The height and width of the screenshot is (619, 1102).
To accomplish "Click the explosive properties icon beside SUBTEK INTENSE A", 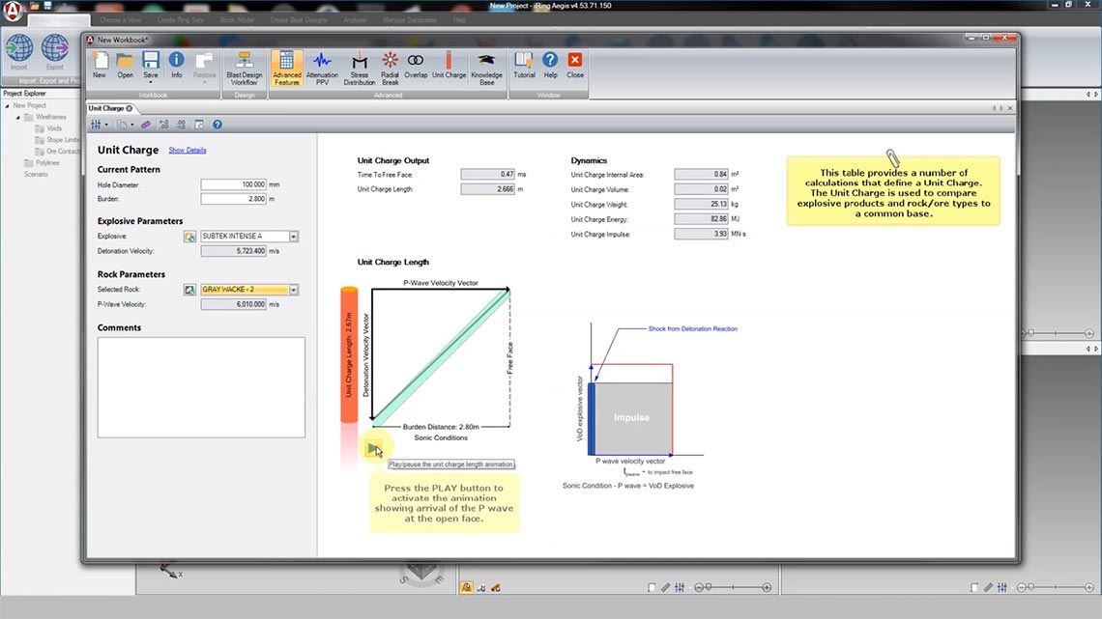I will [189, 235].
